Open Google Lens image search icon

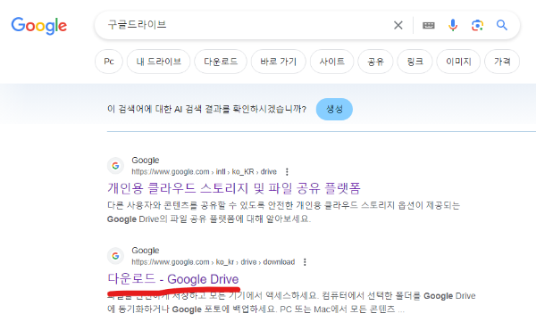click(478, 25)
